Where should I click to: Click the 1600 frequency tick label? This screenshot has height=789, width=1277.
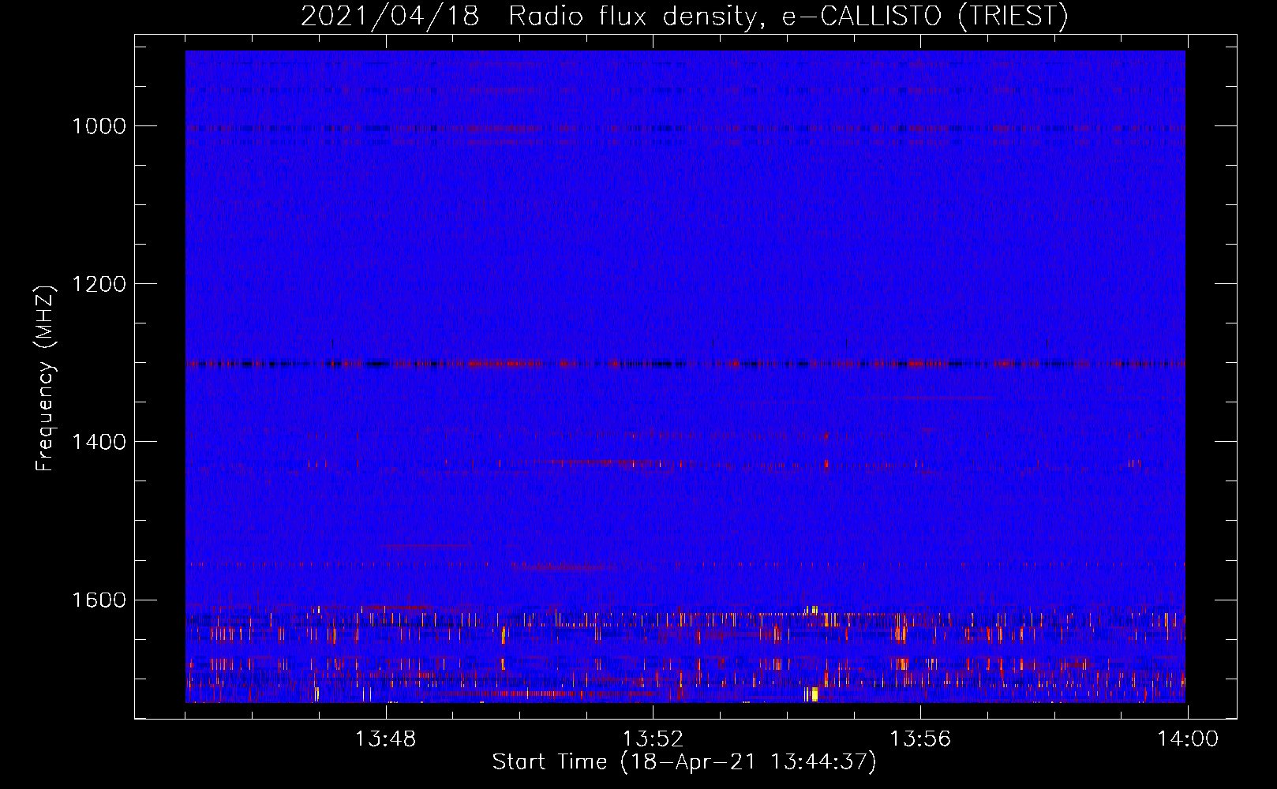coord(99,600)
